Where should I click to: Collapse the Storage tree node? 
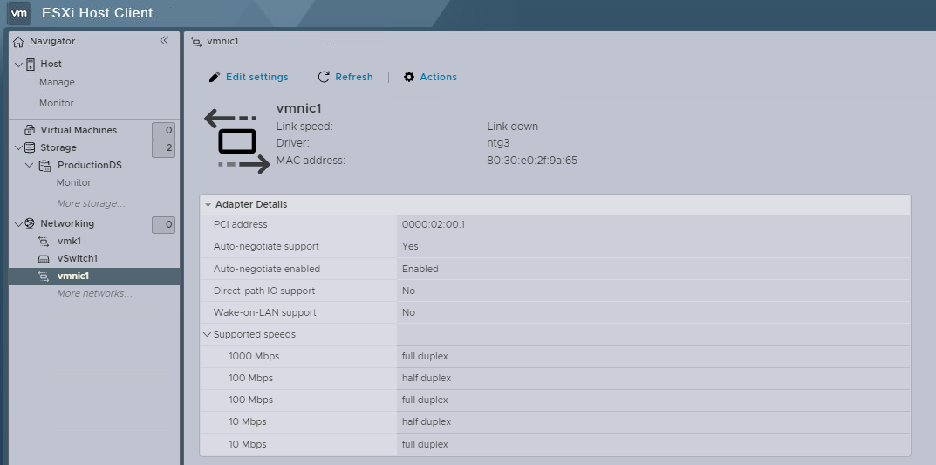18,147
